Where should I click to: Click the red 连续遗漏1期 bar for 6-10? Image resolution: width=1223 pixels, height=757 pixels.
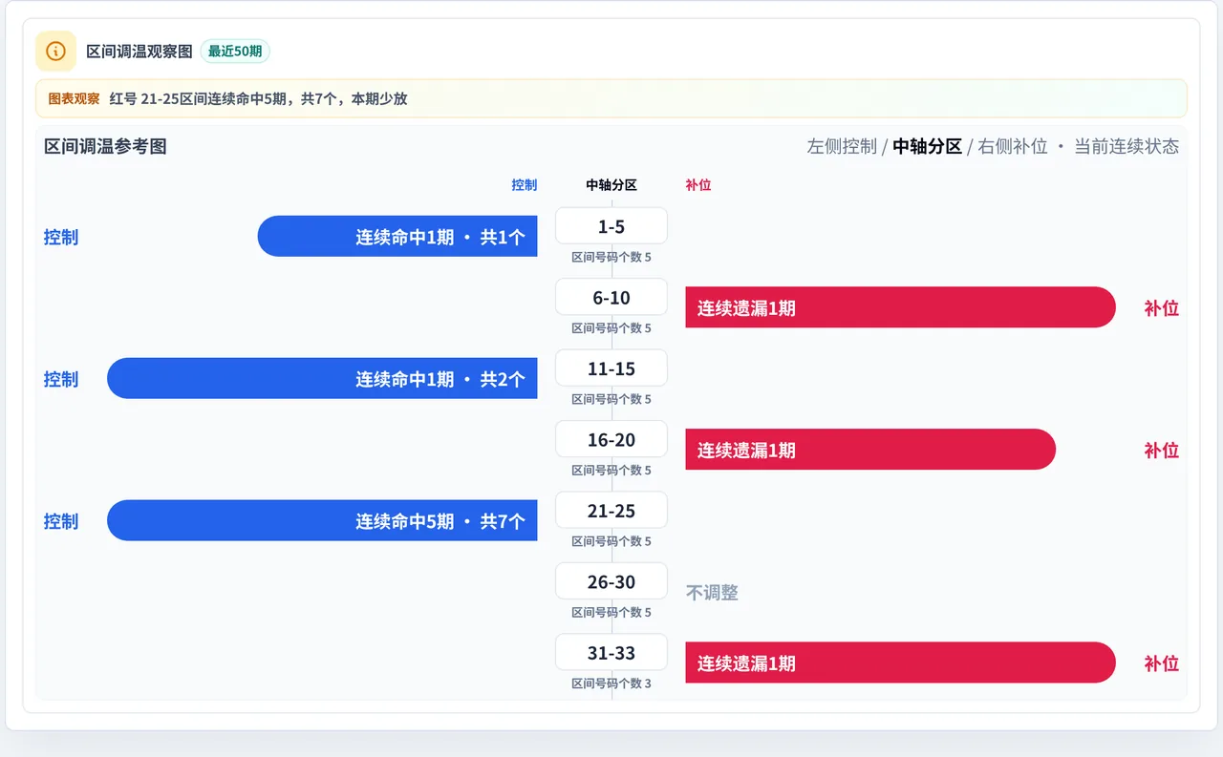click(x=900, y=307)
